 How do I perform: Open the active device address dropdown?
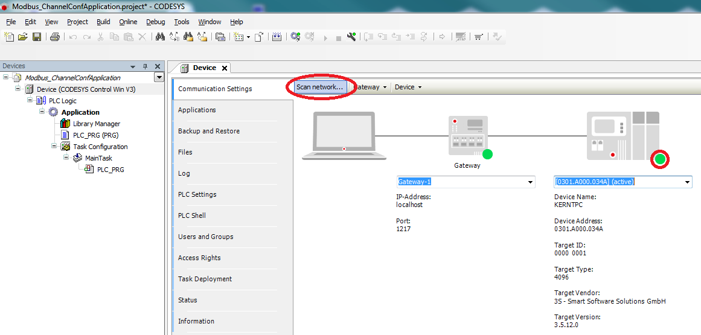click(687, 182)
